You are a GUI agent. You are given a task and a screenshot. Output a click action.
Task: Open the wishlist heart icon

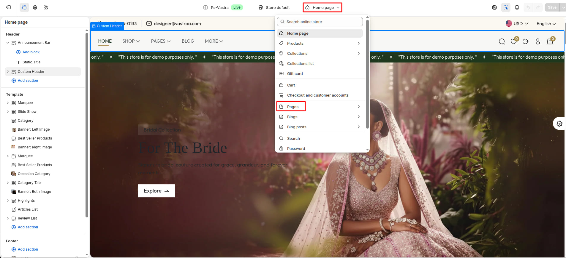pyautogui.click(x=514, y=41)
